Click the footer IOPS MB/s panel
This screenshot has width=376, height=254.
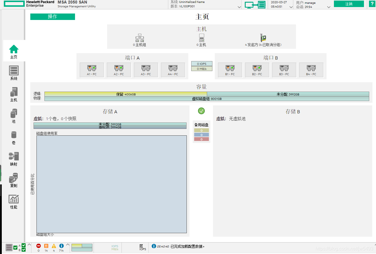coord(115,248)
